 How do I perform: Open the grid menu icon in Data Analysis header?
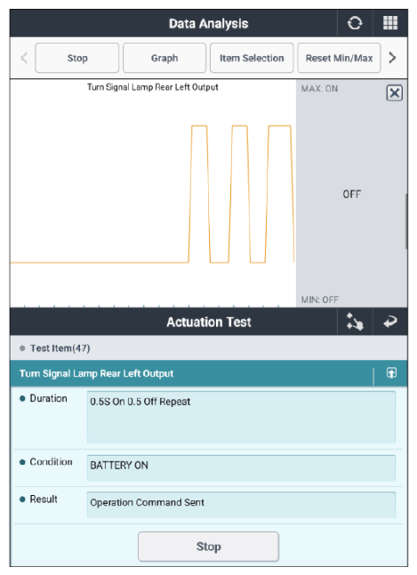click(389, 23)
